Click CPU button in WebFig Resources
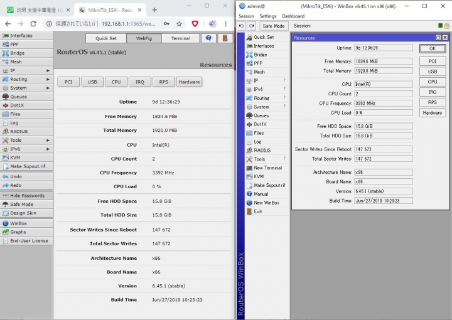 116,82
